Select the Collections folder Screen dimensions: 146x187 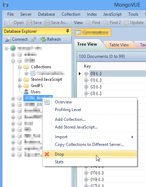point(41,67)
